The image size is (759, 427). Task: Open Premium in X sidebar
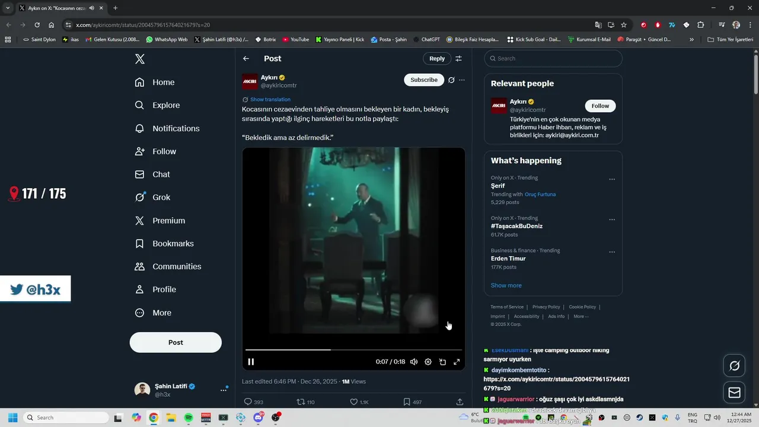(x=160, y=221)
